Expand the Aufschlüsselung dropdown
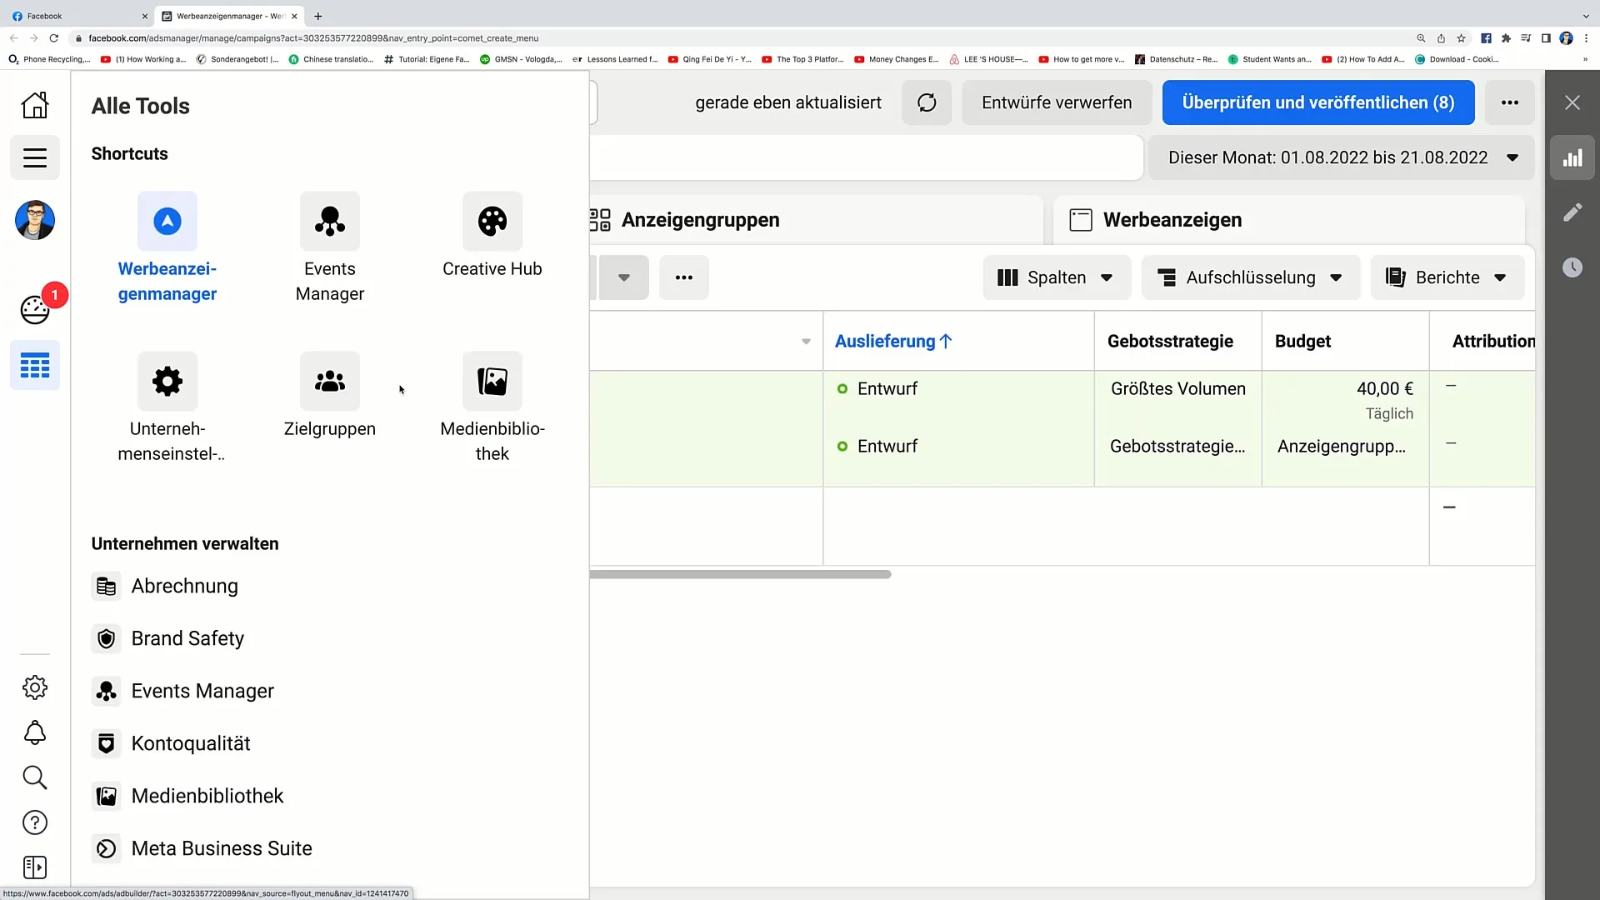The height and width of the screenshot is (900, 1600). [x=1251, y=277]
